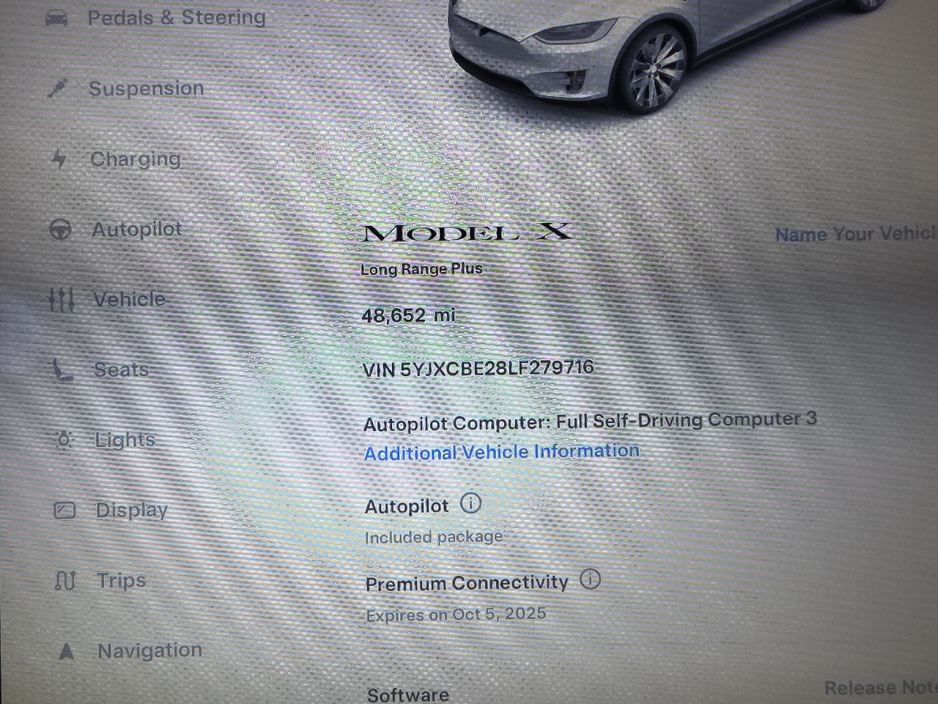Click the Autopilot steering wheel icon

[60, 230]
